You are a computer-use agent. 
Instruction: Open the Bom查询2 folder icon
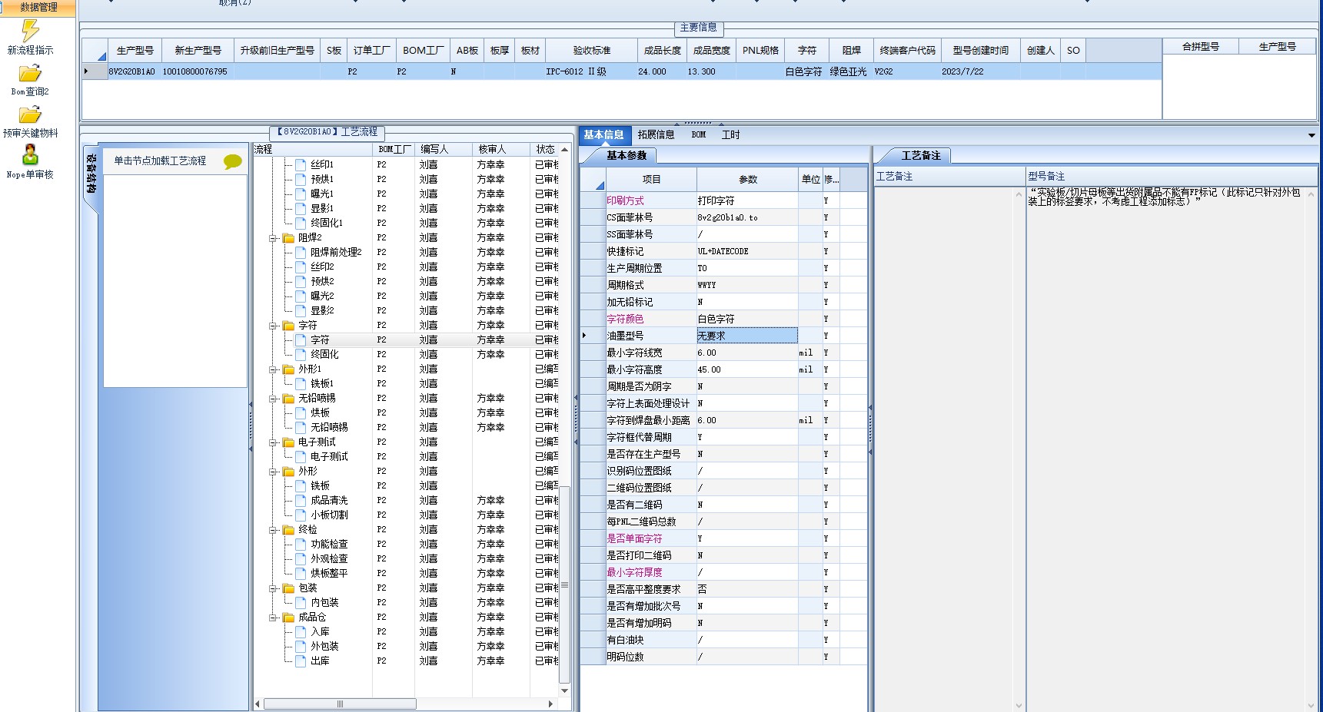click(30, 74)
